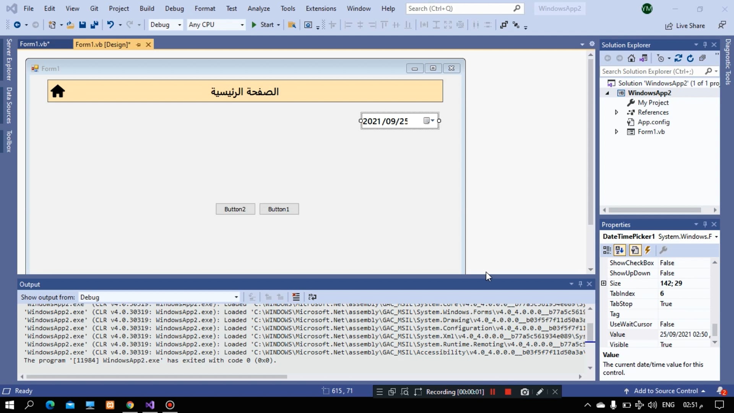Click the Collapse All icon in Solution Explorer

click(x=702, y=58)
